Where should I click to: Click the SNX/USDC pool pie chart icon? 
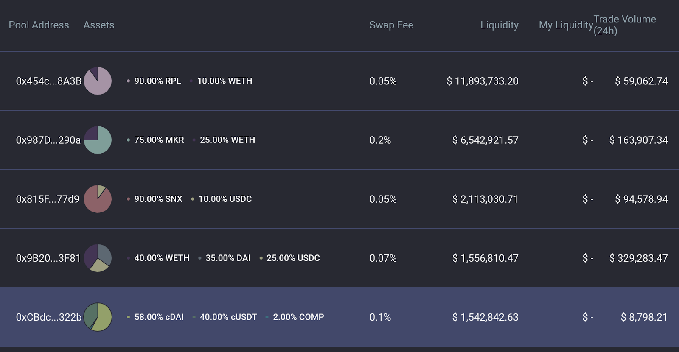[98, 199]
